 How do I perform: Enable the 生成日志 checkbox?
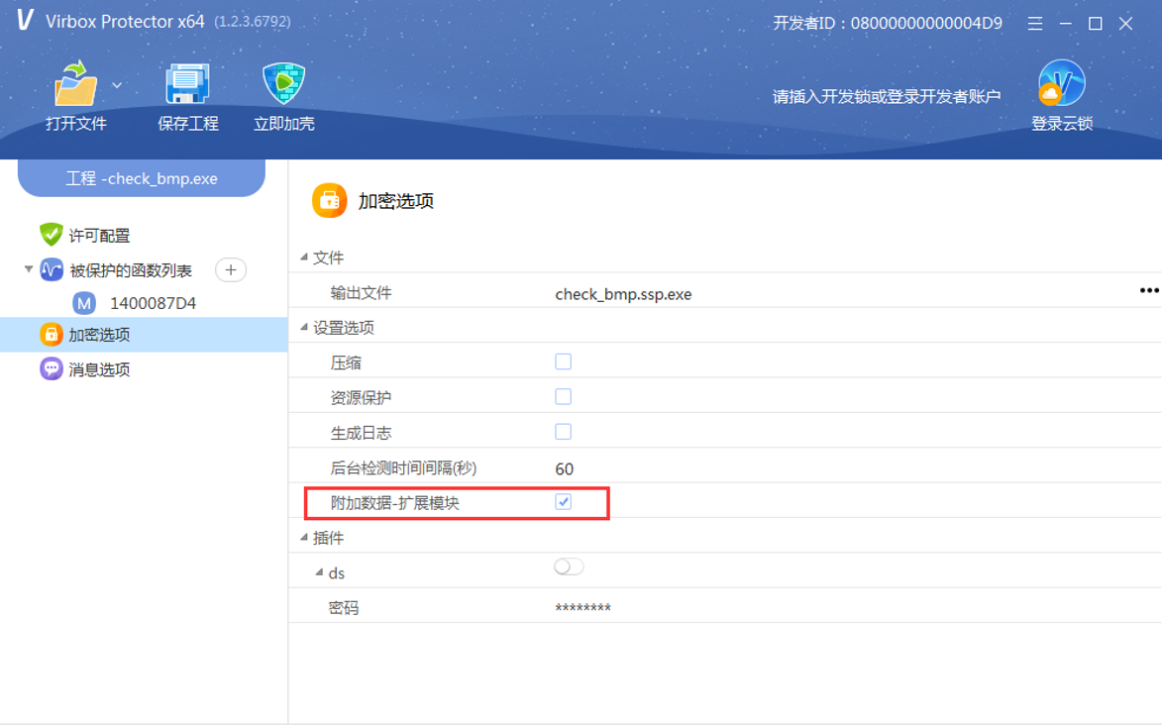click(564, 432)
